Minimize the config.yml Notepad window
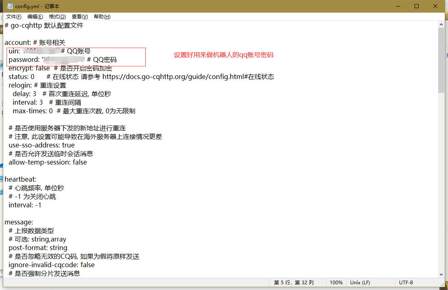The height and width of the screenshot is (290, 448). coord(397,6)
